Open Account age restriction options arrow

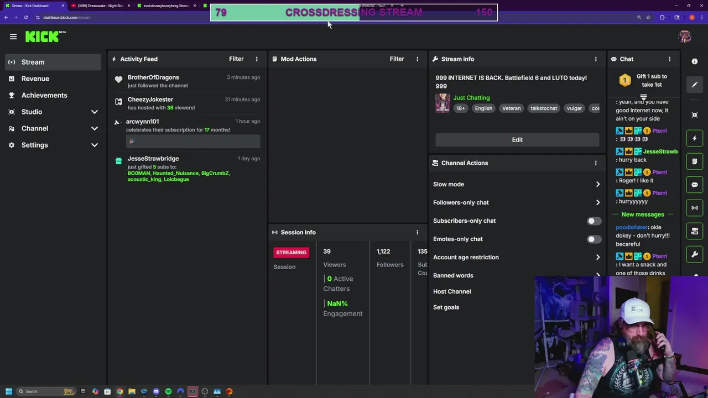(597, 257)
